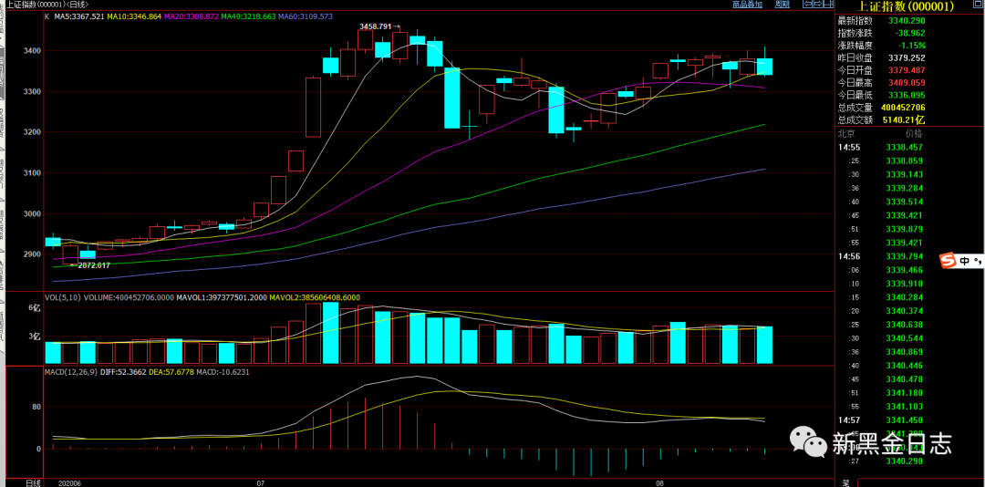The height and width of the screenshot is (487, 985).
Task: Click the 上证指数(000001)<日线> chart title
Action: tap(47, 5)
